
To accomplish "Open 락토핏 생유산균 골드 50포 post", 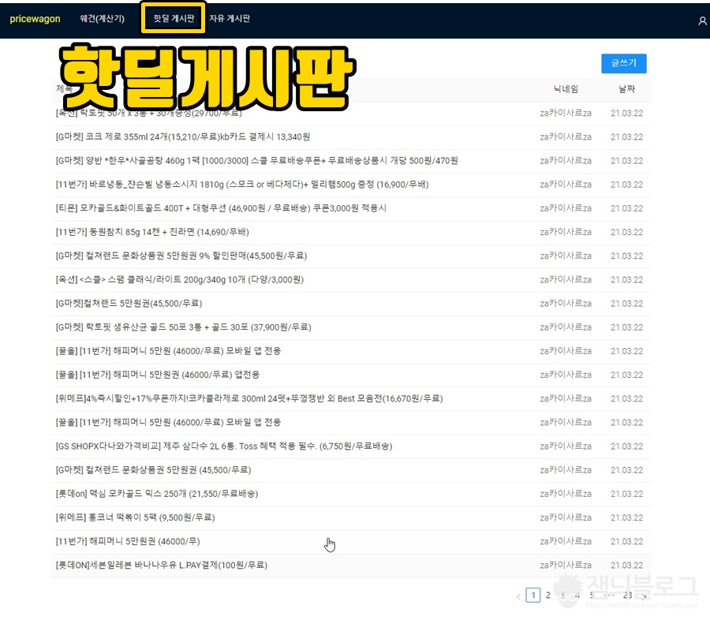I will click(x=183, y=327).
